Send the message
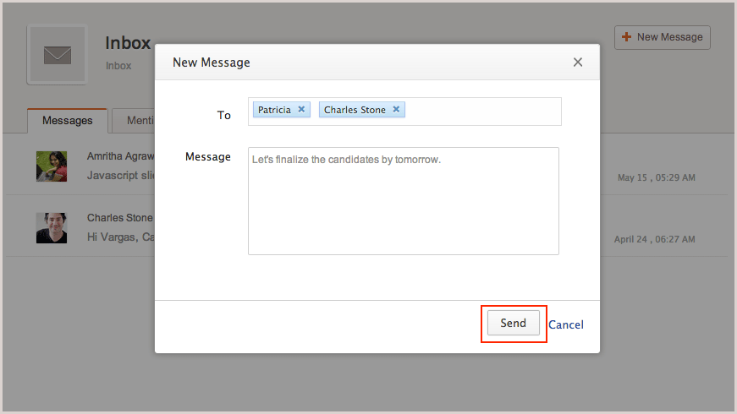Image resolution: width=737 pixels, height=414 pixels. tap(514, 324)
